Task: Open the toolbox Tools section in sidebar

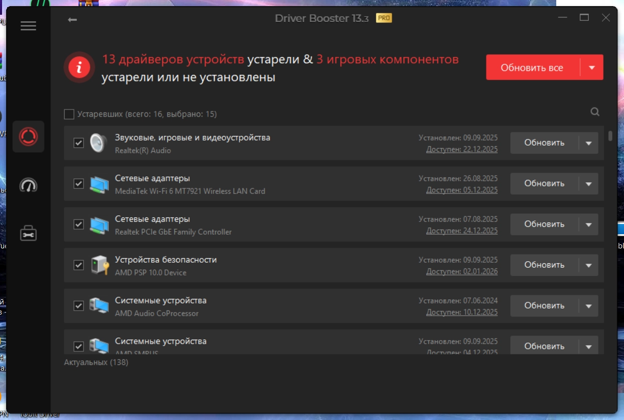Action: pyautogui.click(x=29, y=233)
